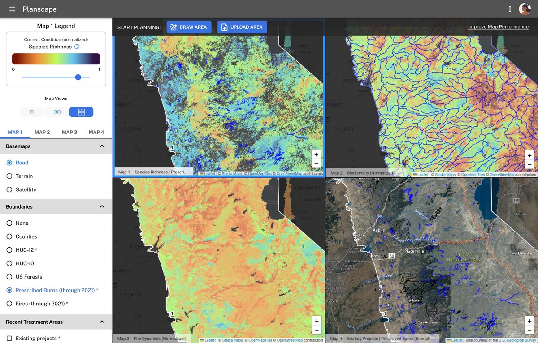Open the MAP 4 tab
Screen dimensions: 538x343
[96, 132]
